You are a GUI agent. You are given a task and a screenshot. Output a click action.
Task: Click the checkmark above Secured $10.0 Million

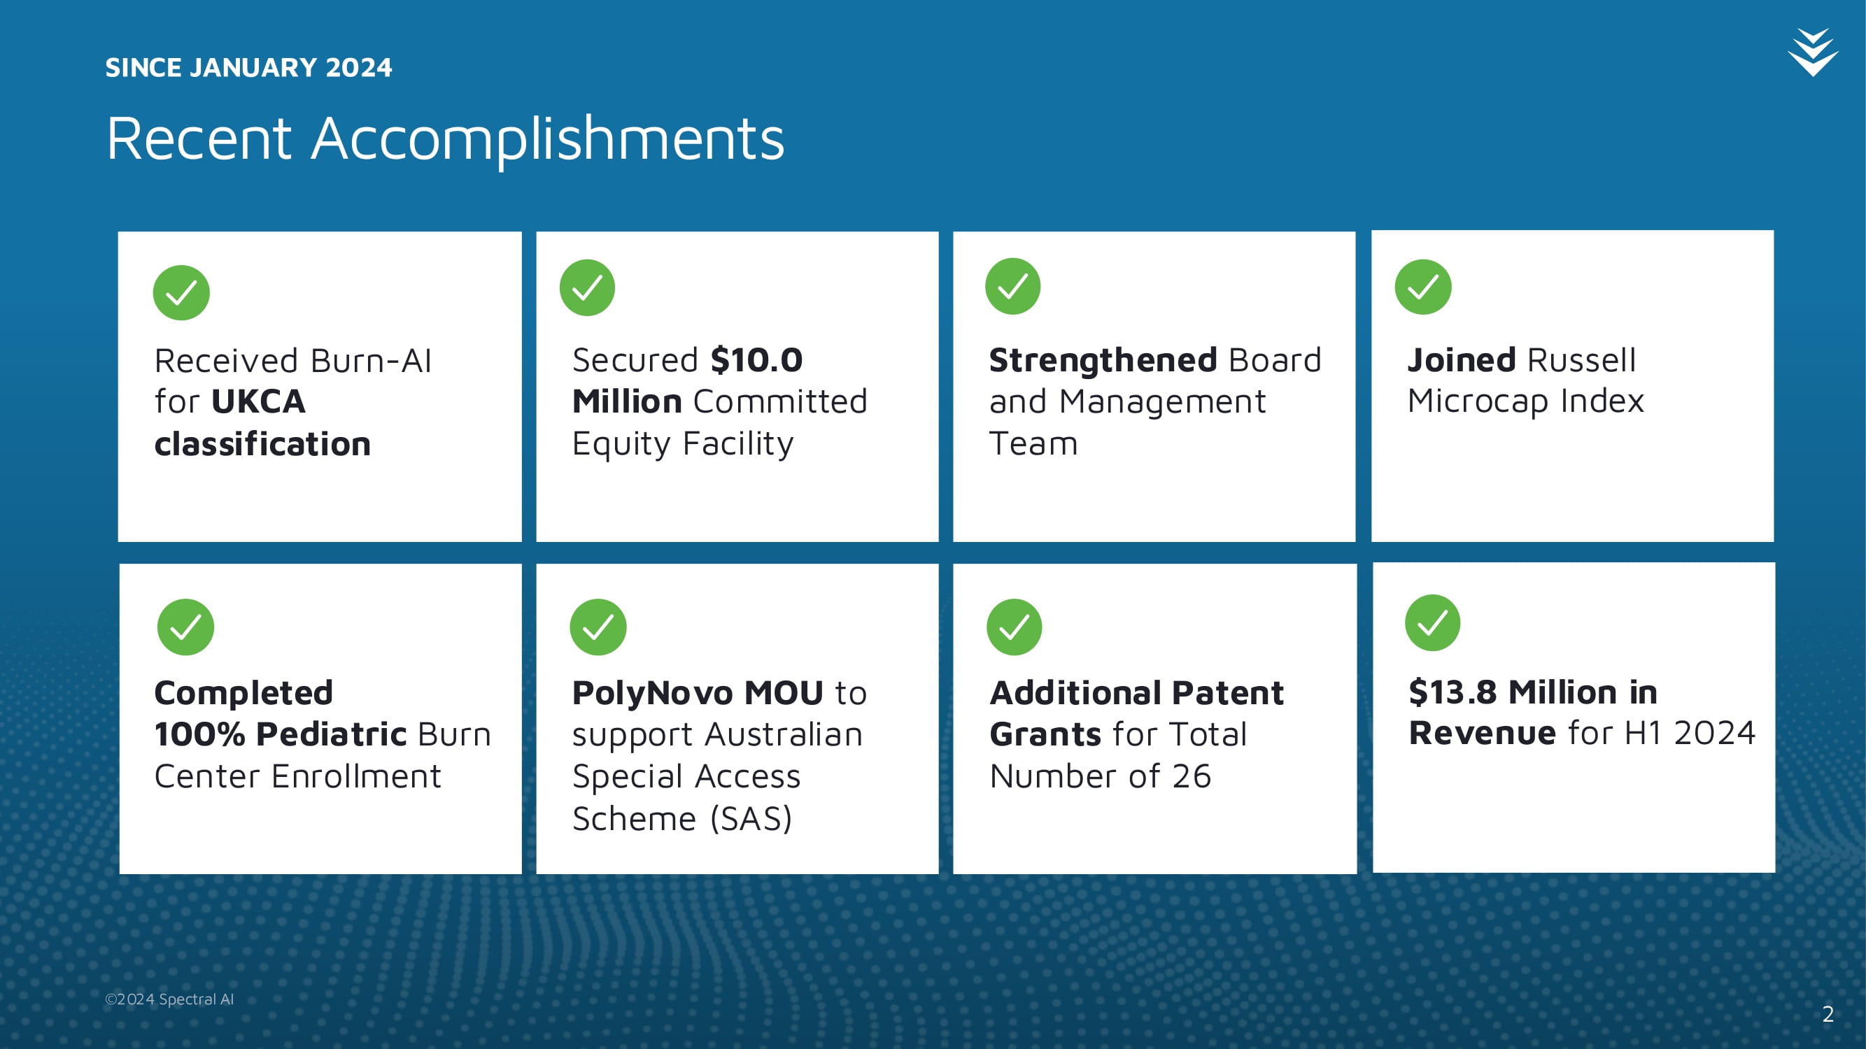588,287
